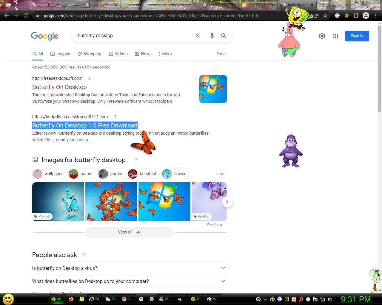Go to Google home via logo
The image size is (382, 305).
point(45,36)
